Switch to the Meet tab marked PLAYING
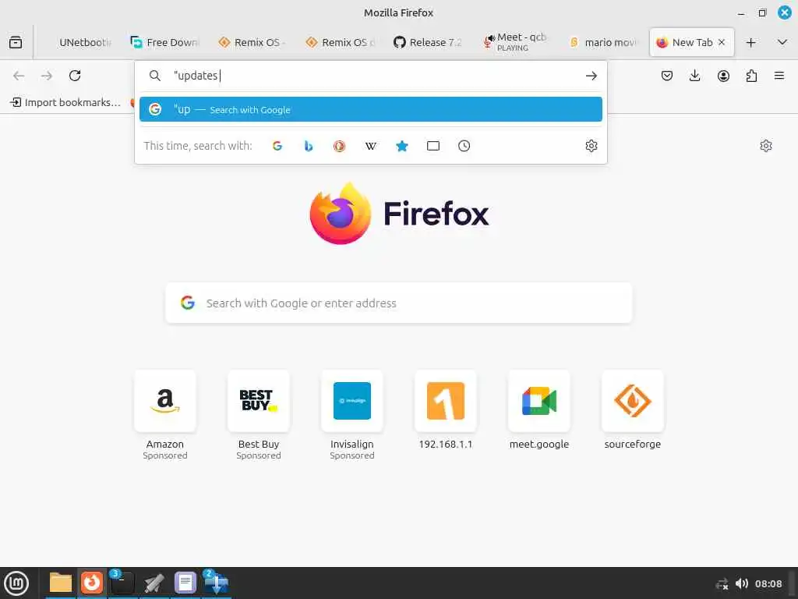 coord(515,42)
